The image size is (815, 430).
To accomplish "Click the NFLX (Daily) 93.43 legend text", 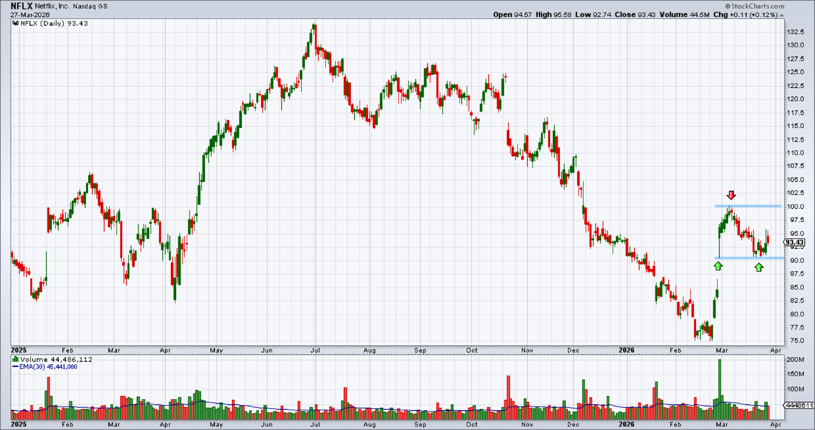I will coord(55,24).
